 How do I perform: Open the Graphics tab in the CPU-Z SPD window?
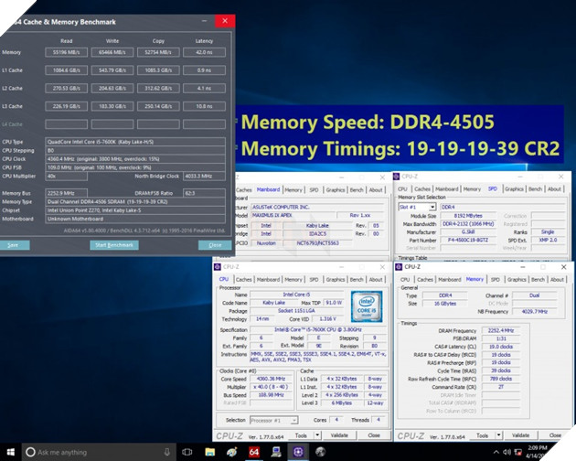click(514, 189)
